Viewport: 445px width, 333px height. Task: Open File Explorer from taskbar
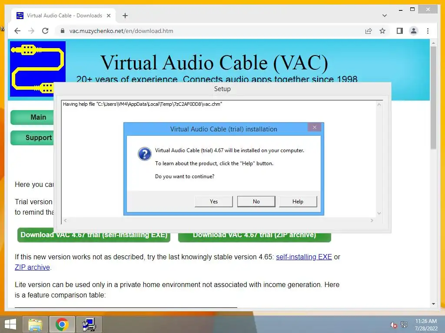pos(35,324)
